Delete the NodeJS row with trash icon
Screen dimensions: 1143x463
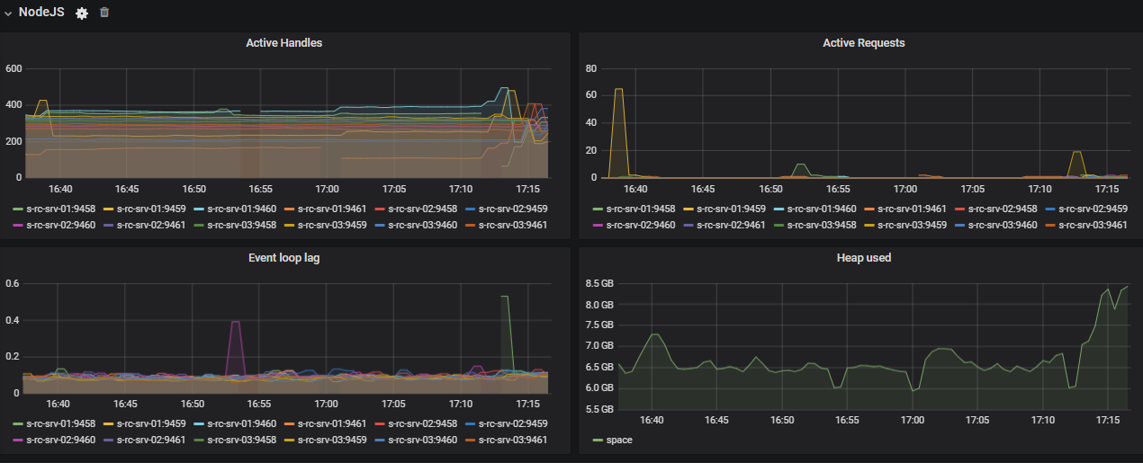click(x=104, y=13)
